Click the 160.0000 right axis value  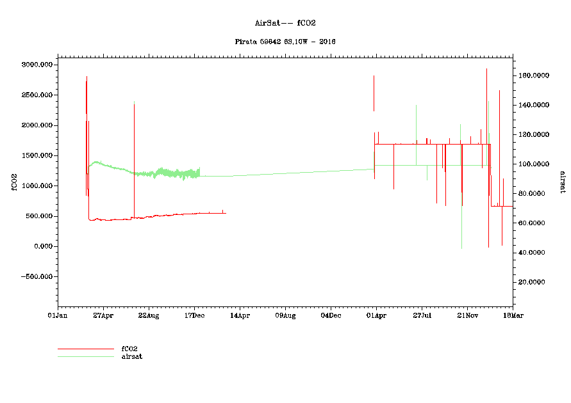click(x=533, y=75)
